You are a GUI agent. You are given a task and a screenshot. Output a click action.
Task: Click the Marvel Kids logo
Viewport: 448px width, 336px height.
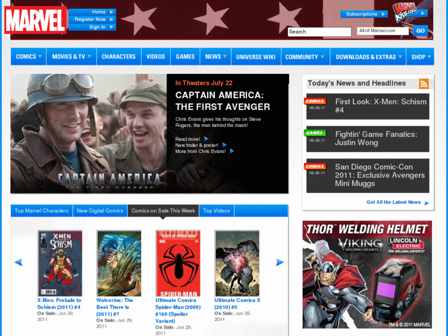pyautogui.click(x=405, y=12)
